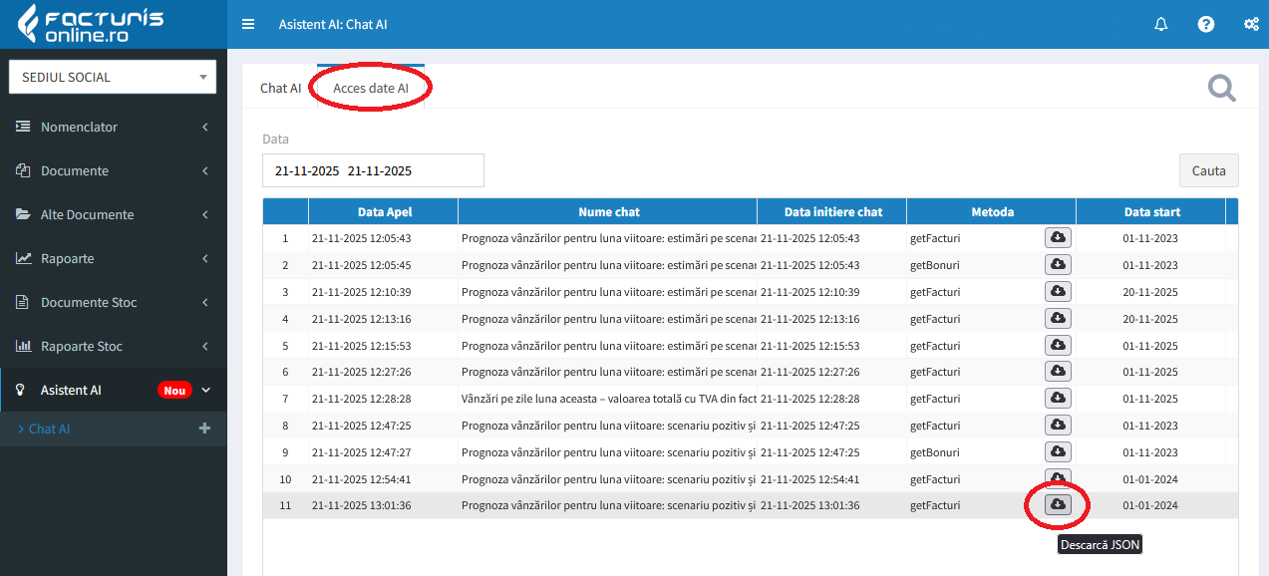Viewport: 1269px width, 576px height.
Task: Open Chat AI sidebar link
Action: click(x=50, y=429)
